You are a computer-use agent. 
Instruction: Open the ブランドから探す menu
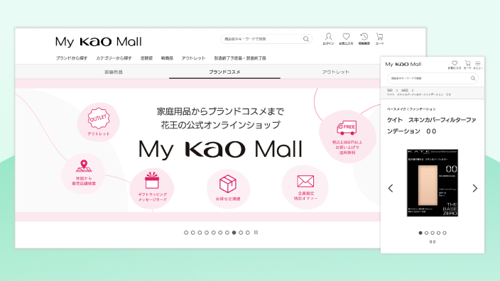click(72, 58)
